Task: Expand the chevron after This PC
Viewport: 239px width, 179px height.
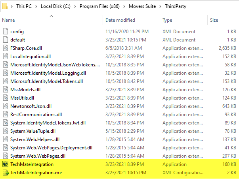Action: pyautogui.click(x=37, y=7)
